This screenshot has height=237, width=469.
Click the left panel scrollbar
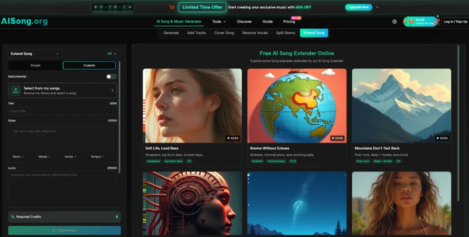click(x=119, y=117)
